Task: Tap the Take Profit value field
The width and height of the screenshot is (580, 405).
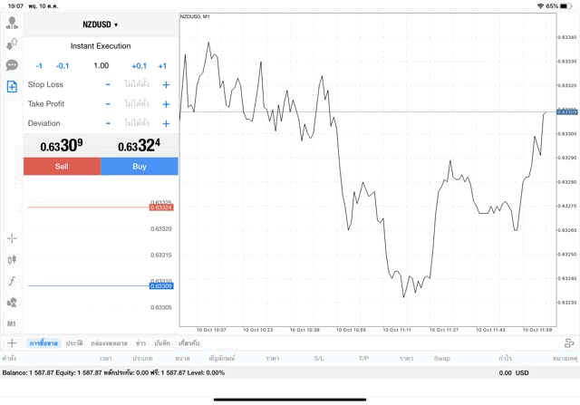Action: [137, 104]
